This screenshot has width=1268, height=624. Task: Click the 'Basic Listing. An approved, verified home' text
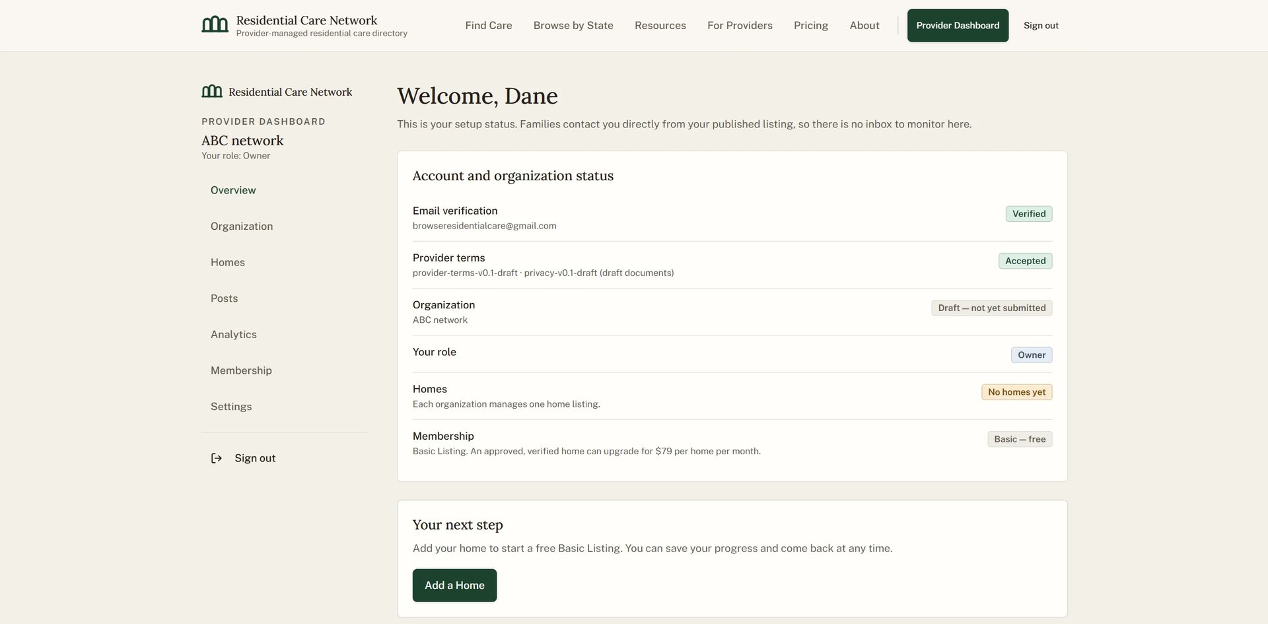point(586,451)
